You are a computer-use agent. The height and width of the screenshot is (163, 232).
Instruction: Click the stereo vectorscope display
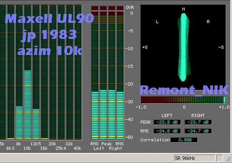click(183, 46)
